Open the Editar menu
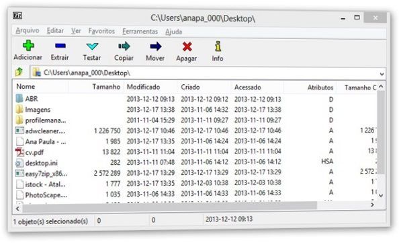Screen dimensions: 399x243 55,31
